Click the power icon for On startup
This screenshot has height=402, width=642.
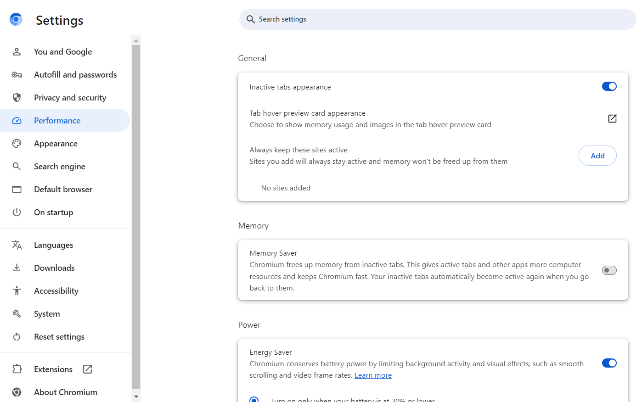pos(17,212)
